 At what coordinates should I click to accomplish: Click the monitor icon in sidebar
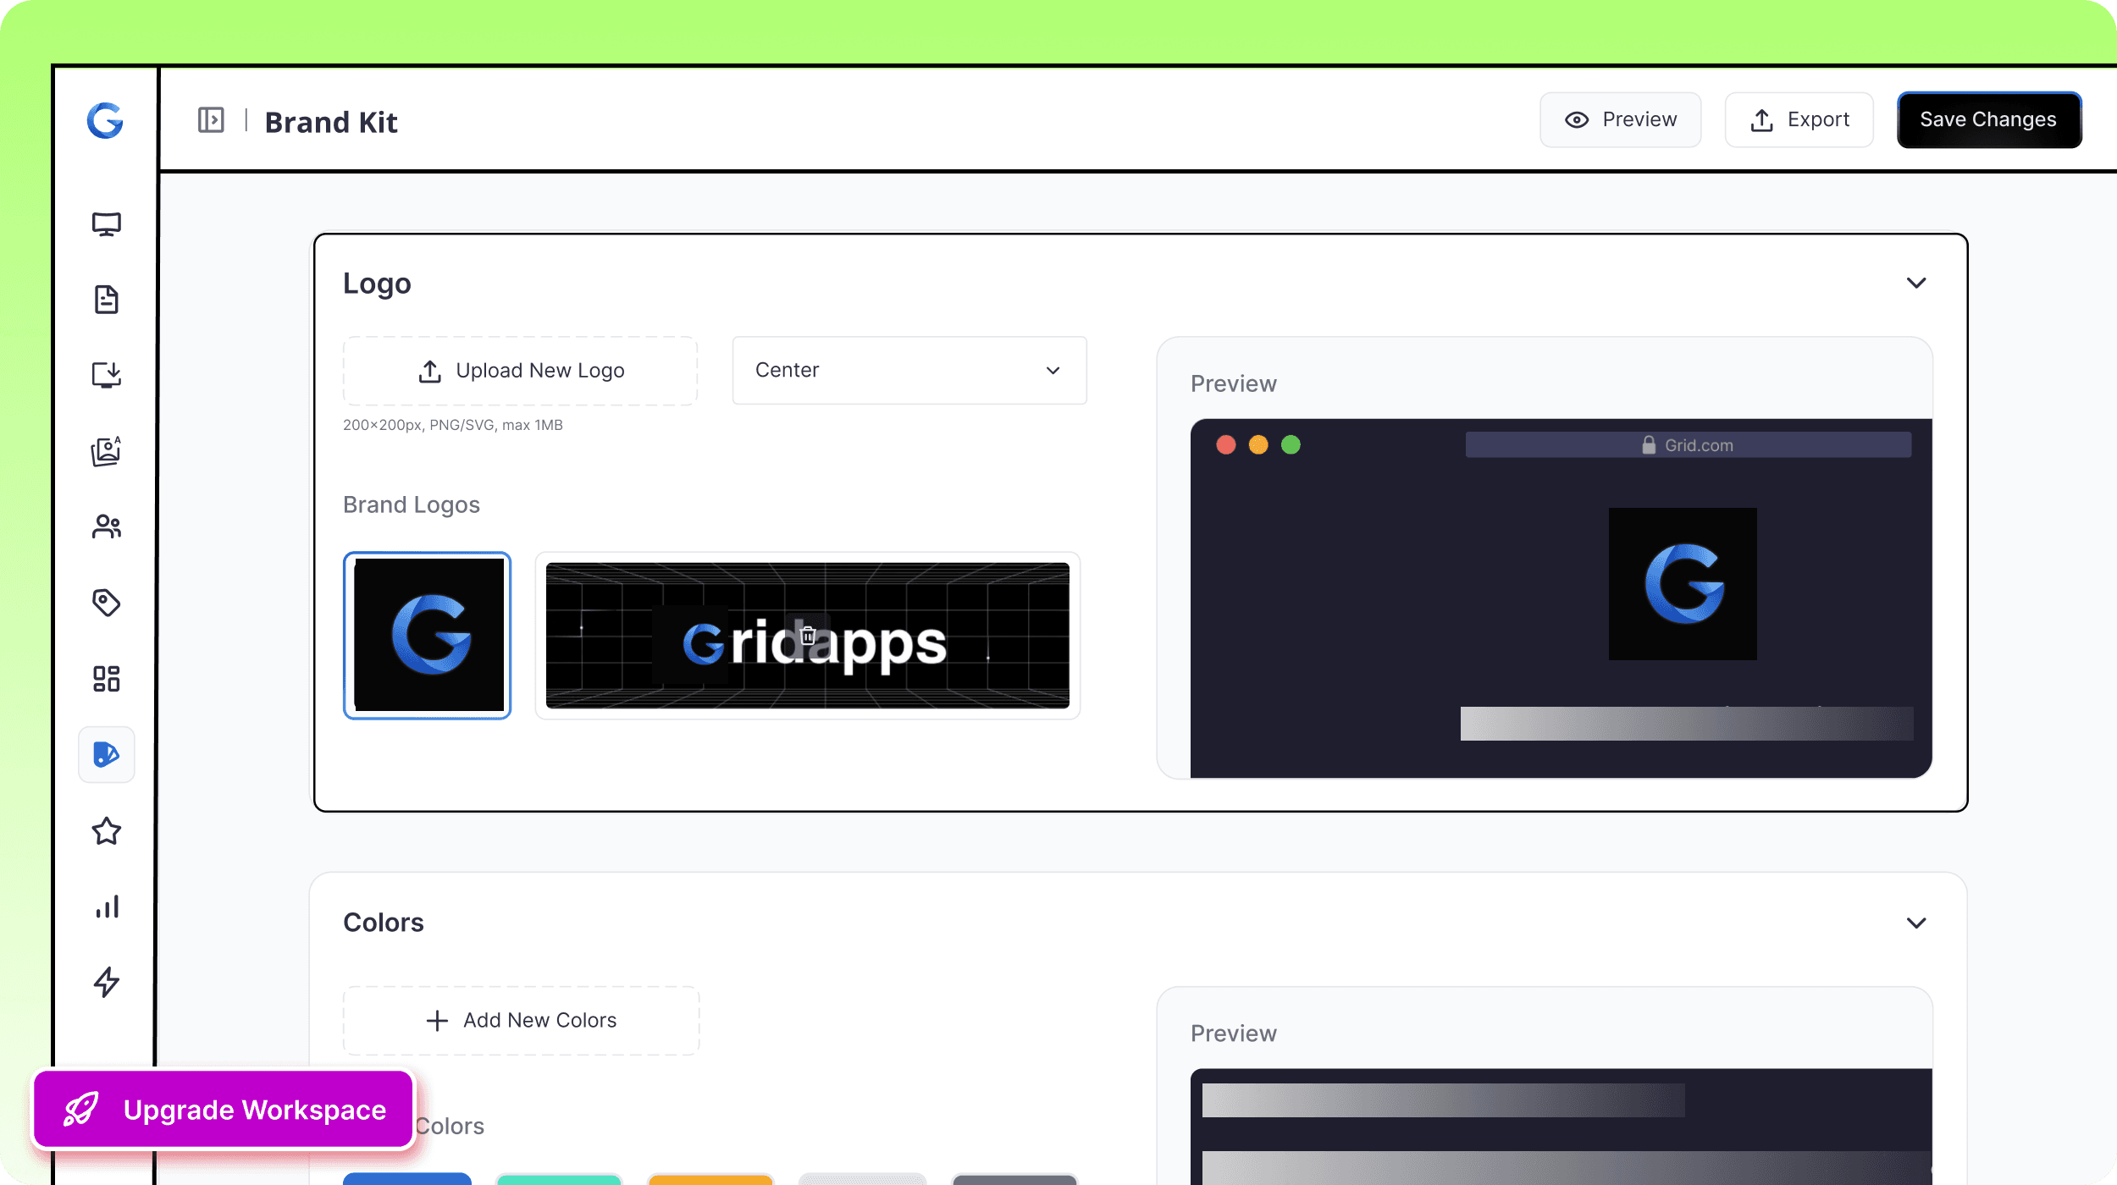106,224
